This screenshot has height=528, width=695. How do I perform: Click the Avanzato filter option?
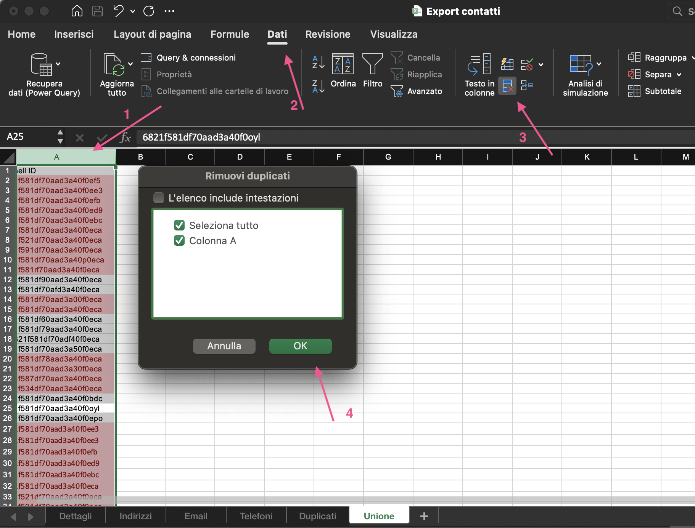click(x=417, y=91)
